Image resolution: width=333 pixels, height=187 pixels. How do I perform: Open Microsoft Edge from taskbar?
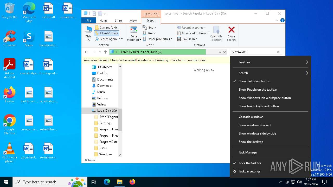click(x=107, y=182)
